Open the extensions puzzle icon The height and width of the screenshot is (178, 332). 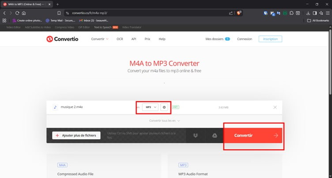291,13
